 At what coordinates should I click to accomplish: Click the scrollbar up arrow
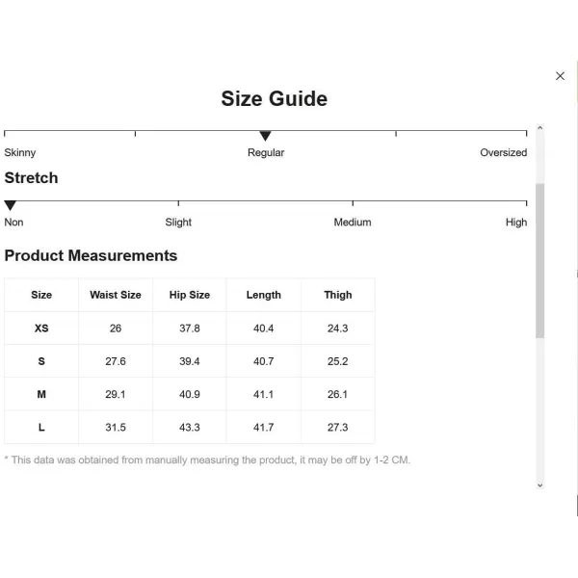pos(540,128)
